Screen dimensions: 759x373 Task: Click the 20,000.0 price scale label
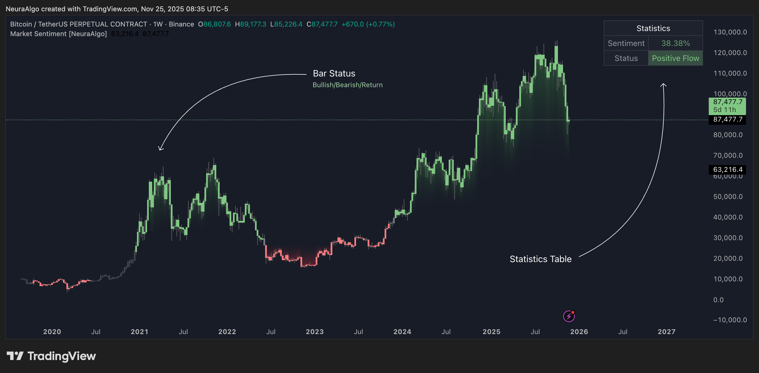tap(728, 258)
